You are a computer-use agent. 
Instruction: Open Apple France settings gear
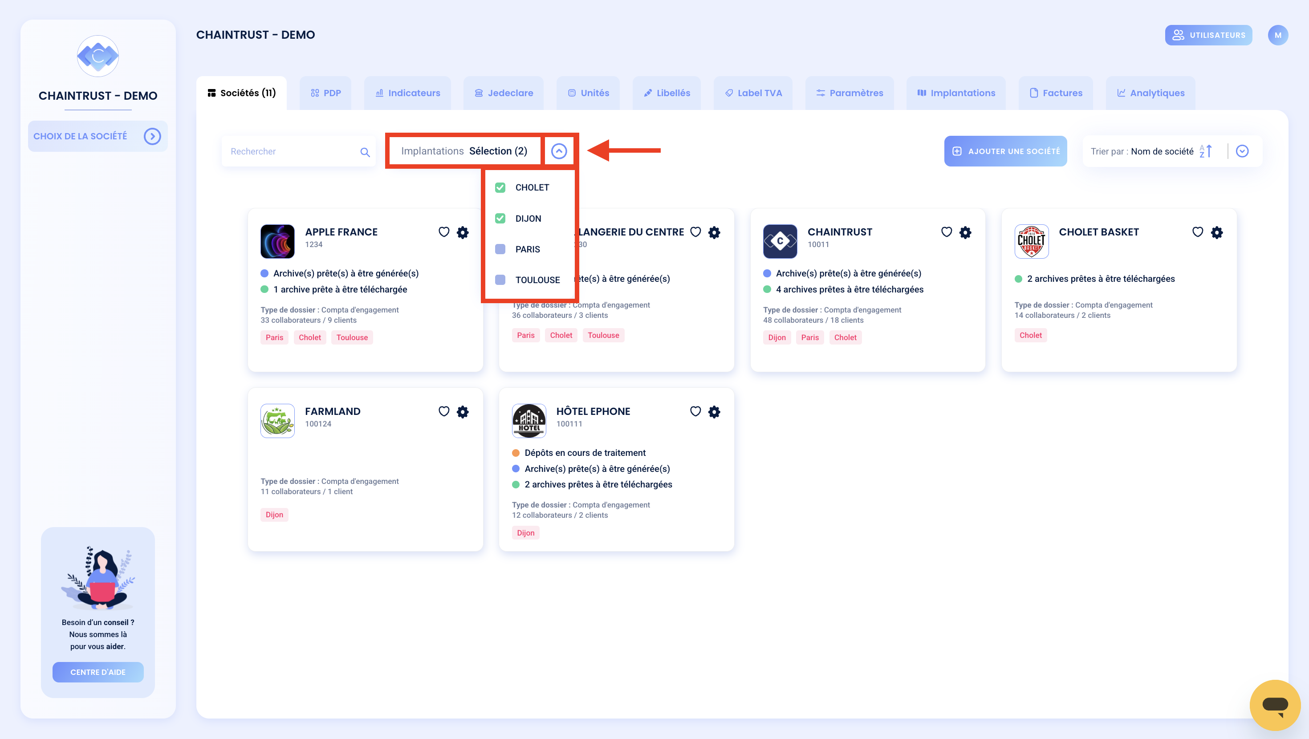pyautogui.click(x=463, y=232)
